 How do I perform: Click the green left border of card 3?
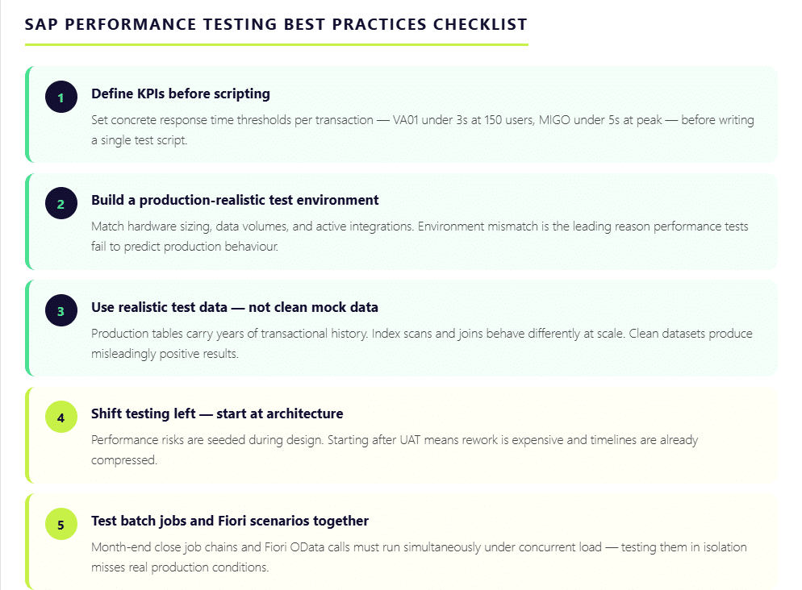27,328
